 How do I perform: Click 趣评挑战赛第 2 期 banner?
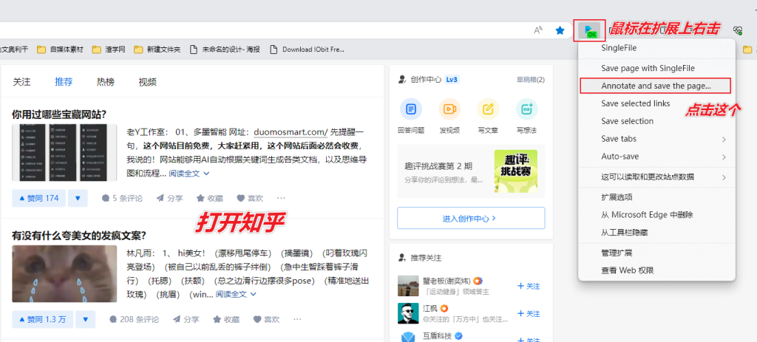click(x=471, y=171)
